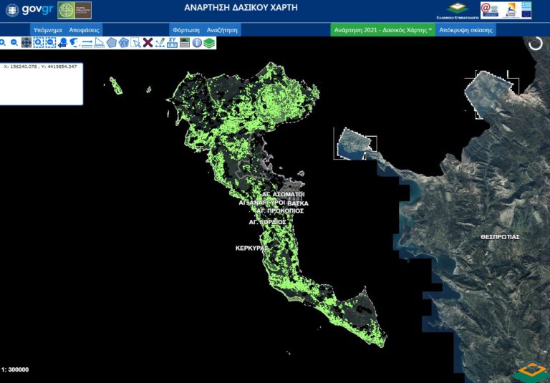Open the XY coordinates tool

(172, 43)
